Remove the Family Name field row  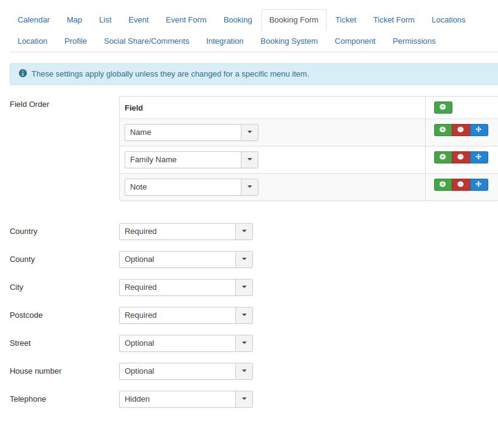(x=460, y=157)
